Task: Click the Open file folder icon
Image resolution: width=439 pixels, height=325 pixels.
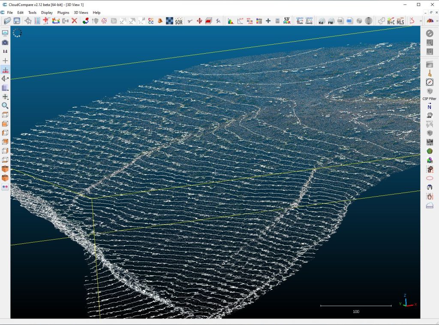Action: (x=7, y=21)
